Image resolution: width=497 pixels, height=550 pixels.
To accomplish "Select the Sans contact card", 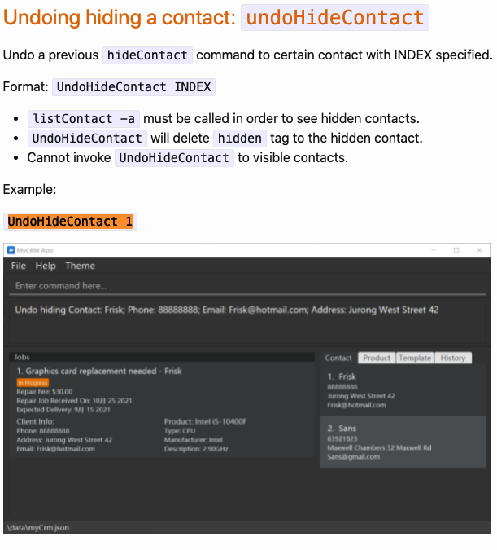I will (403, 442).
